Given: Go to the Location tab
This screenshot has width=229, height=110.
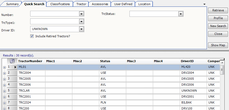Looking at the screenshot, I should click(144, 4).
